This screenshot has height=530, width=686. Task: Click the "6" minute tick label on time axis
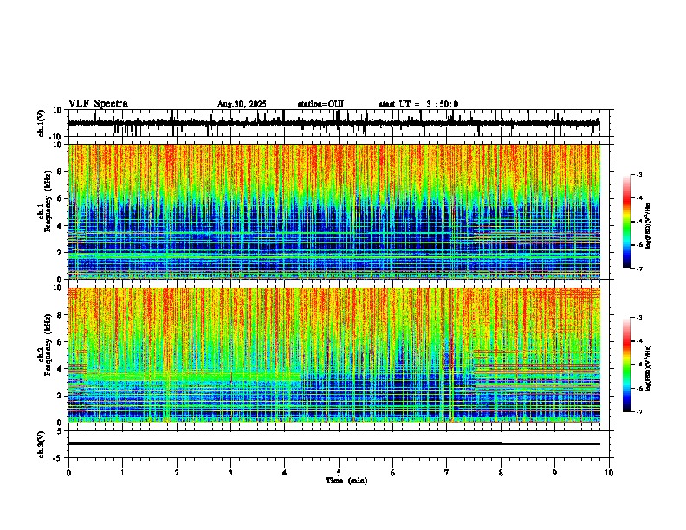pos(392,473)
